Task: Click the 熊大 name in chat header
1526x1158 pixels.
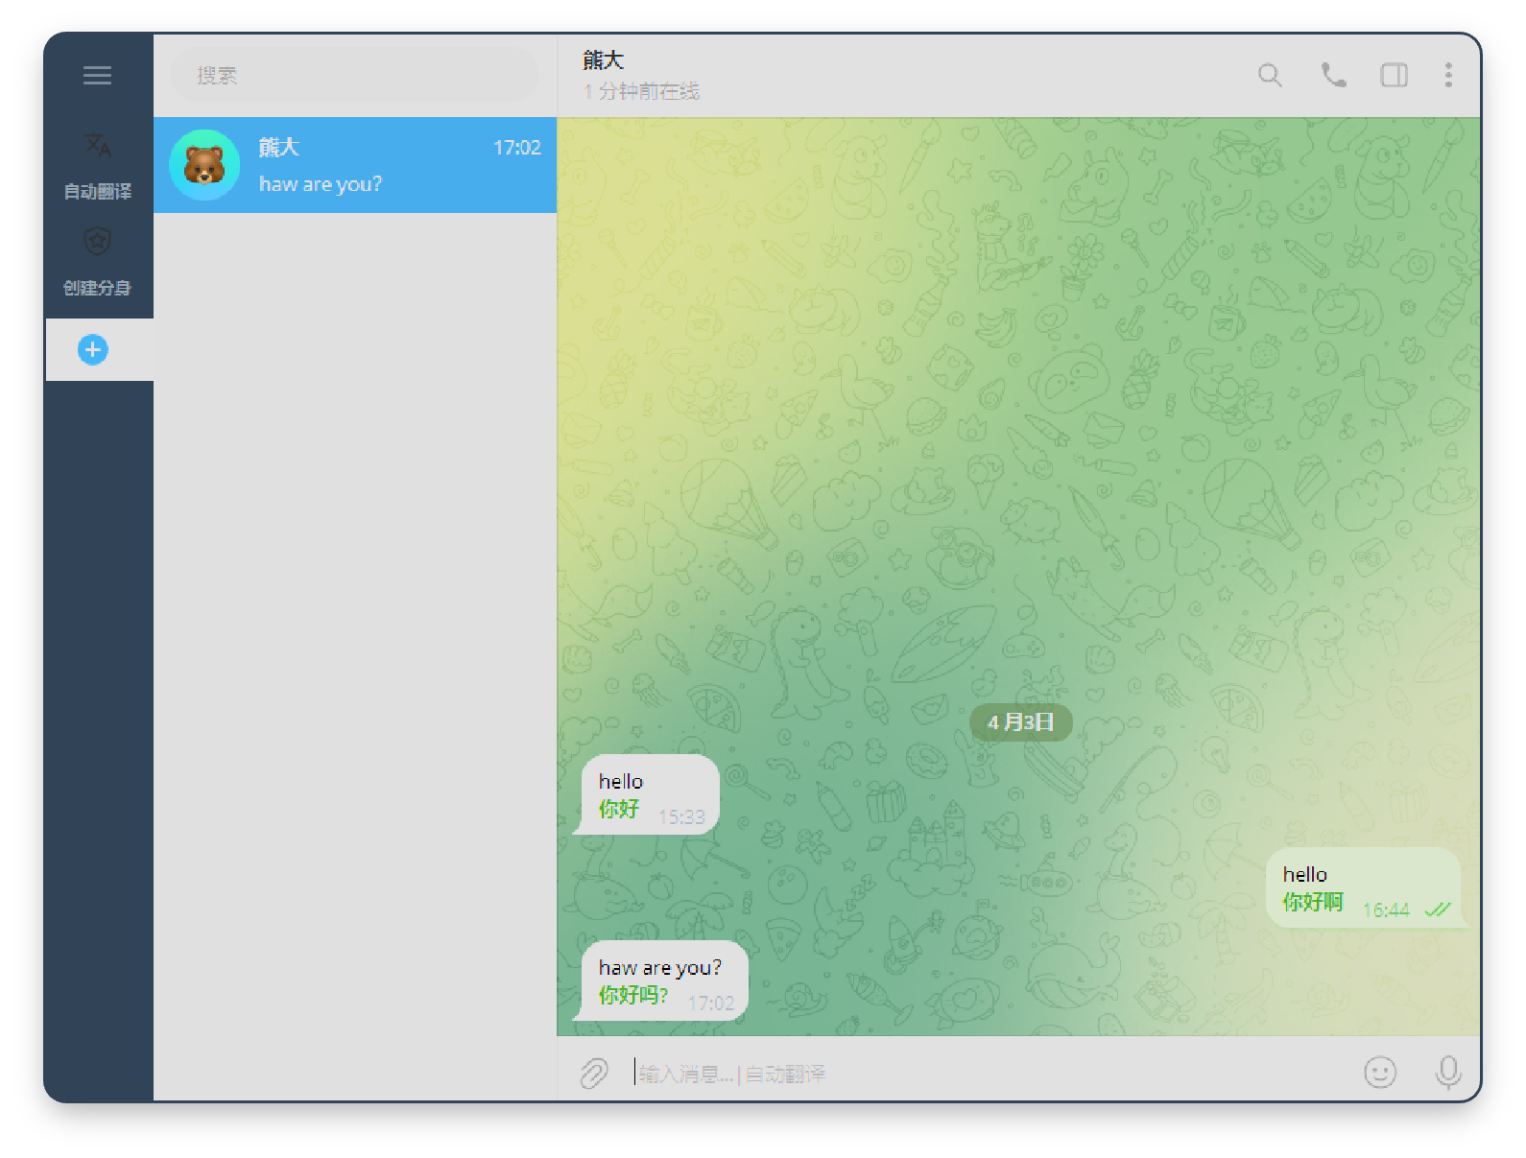Action: (x=604, y=60)
